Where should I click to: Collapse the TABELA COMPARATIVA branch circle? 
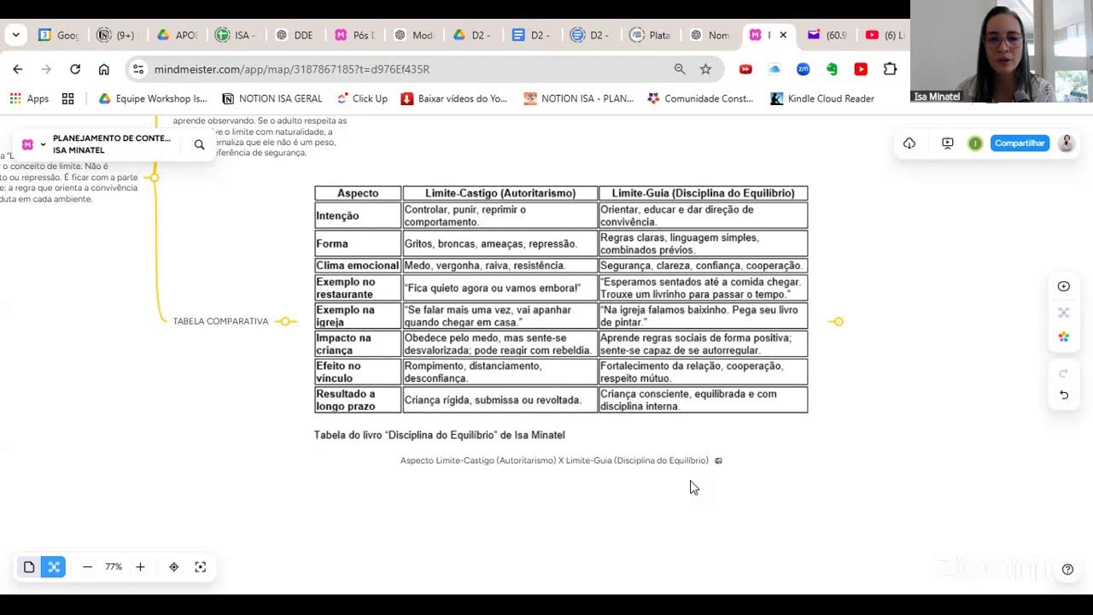286,321
